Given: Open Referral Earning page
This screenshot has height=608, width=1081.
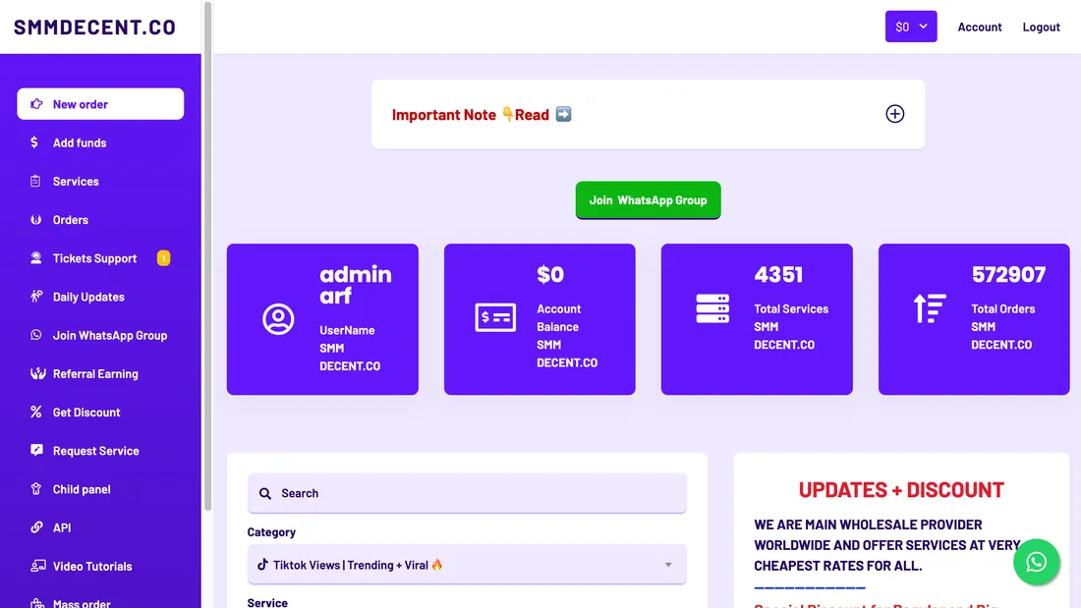Looking at the screenshot, I should [100, 373].
